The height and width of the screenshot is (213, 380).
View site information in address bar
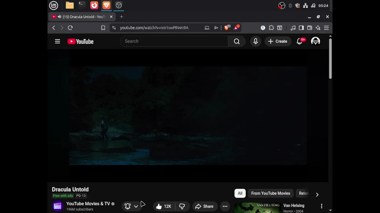(x=114, y=28)
